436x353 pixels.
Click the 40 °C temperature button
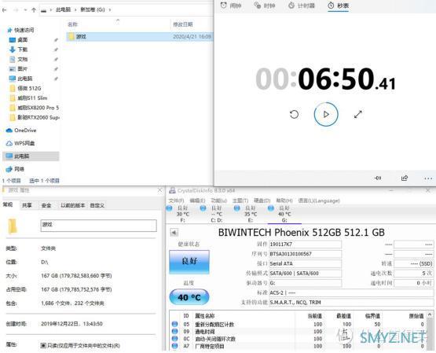[x=189, y=297]
